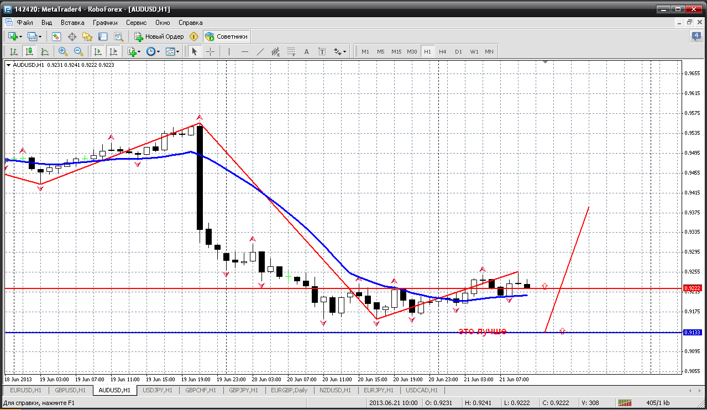
Task: Open the Файл menu
Action: coord(25,23)
